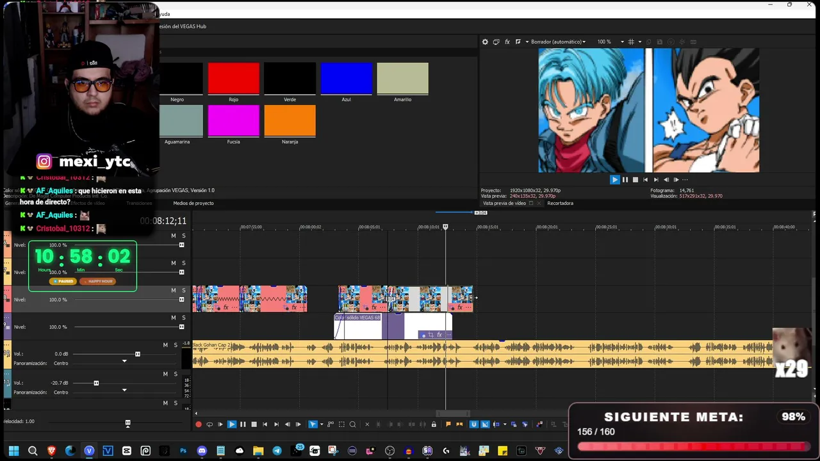Image resolution: width=820 pixels, height=461 pixels.
Task: Open pan dropdown on track 10
Action: pos(124,361)
